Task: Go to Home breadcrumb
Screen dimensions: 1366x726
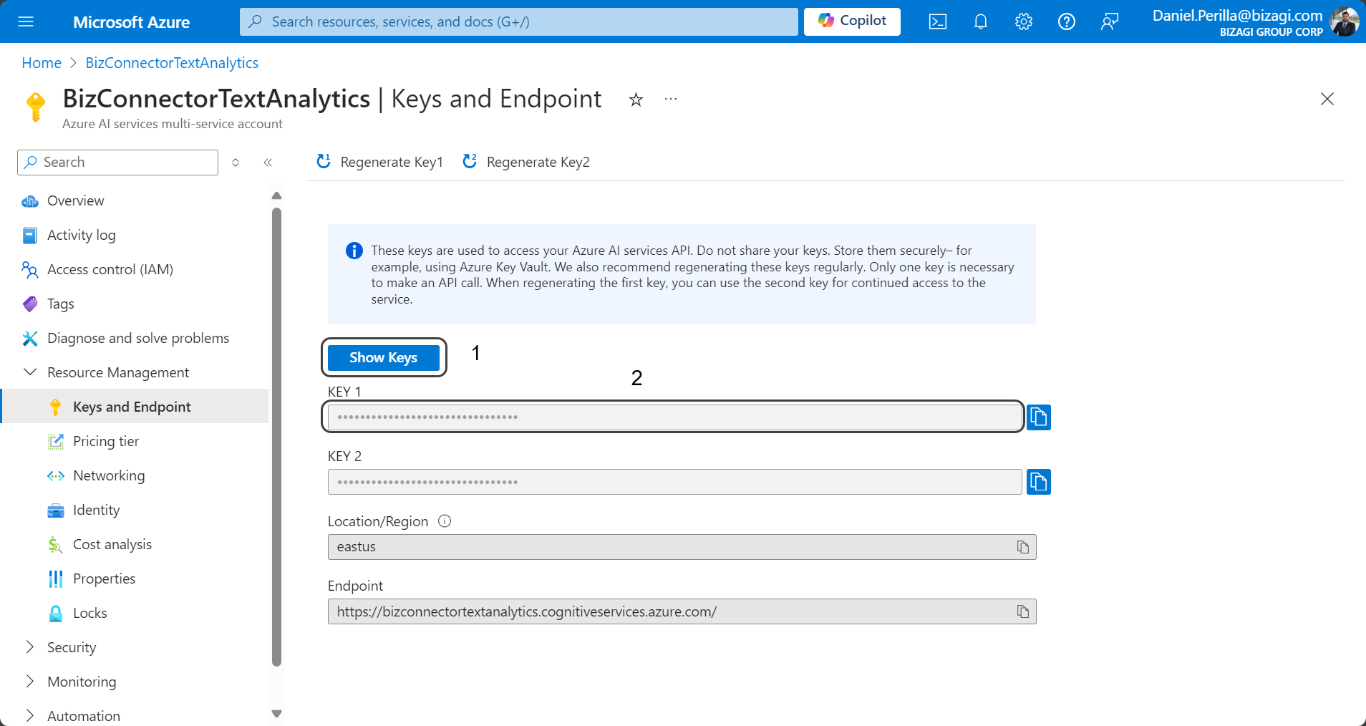Action: click(x=42, y=63)
